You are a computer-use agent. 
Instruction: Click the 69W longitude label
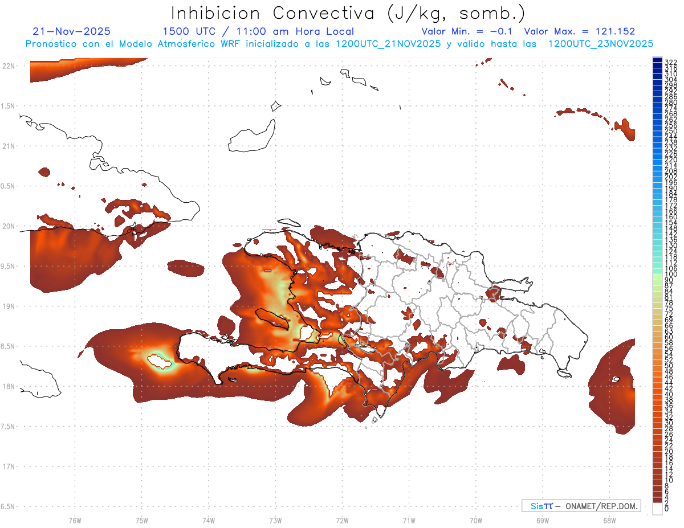point(543,519)
